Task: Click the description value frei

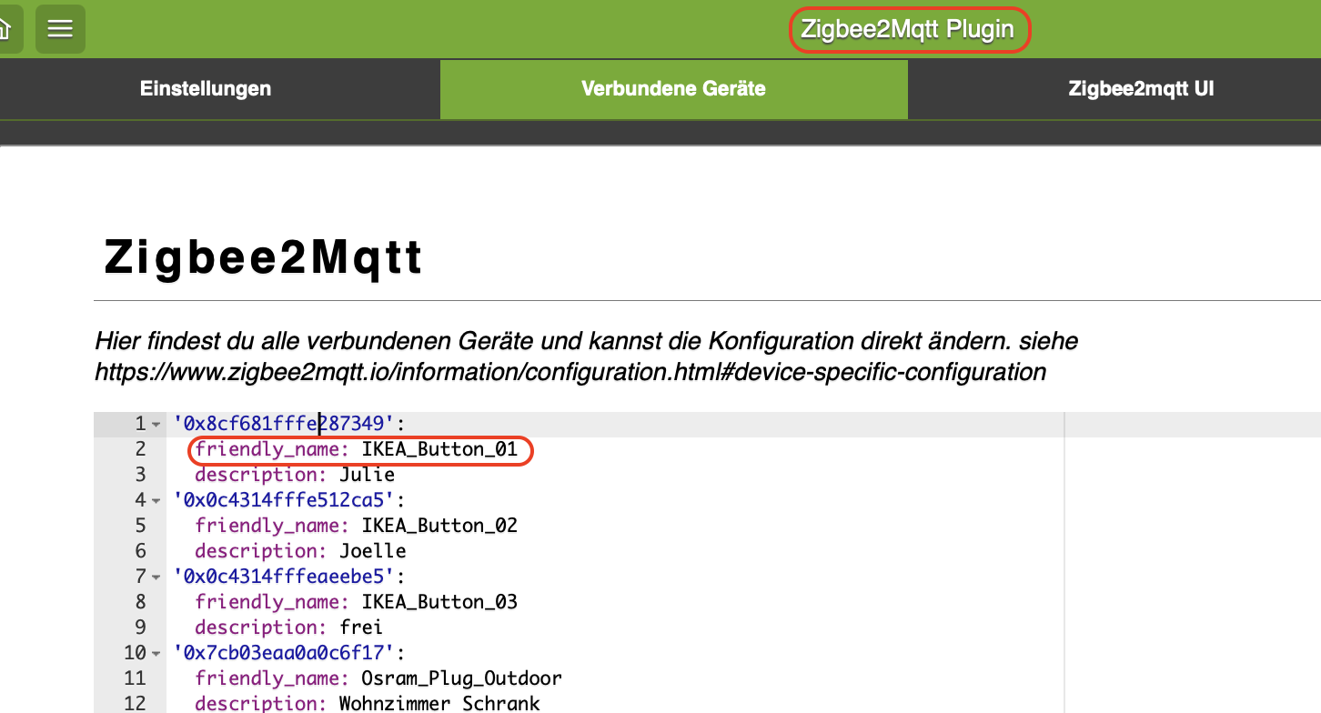Action: tap(361, 628)
